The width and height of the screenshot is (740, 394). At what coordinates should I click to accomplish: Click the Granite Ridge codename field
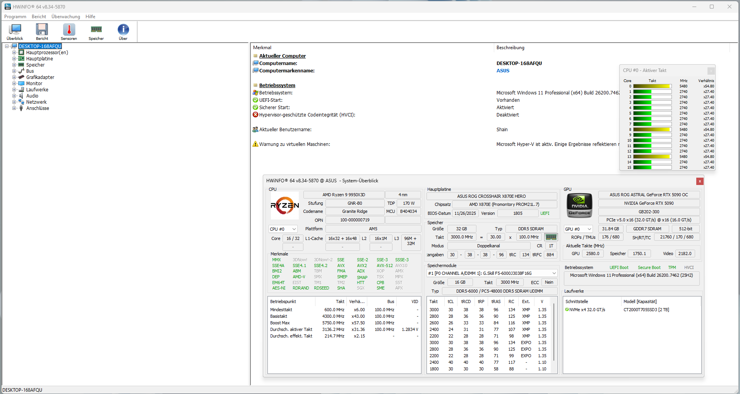[x=355, y=211]
